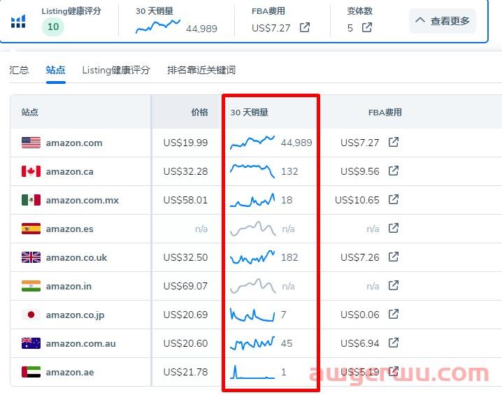Click the Listing health score badge 10
The height and width of the screenshot is (395, 502).
tap(52, 27)
